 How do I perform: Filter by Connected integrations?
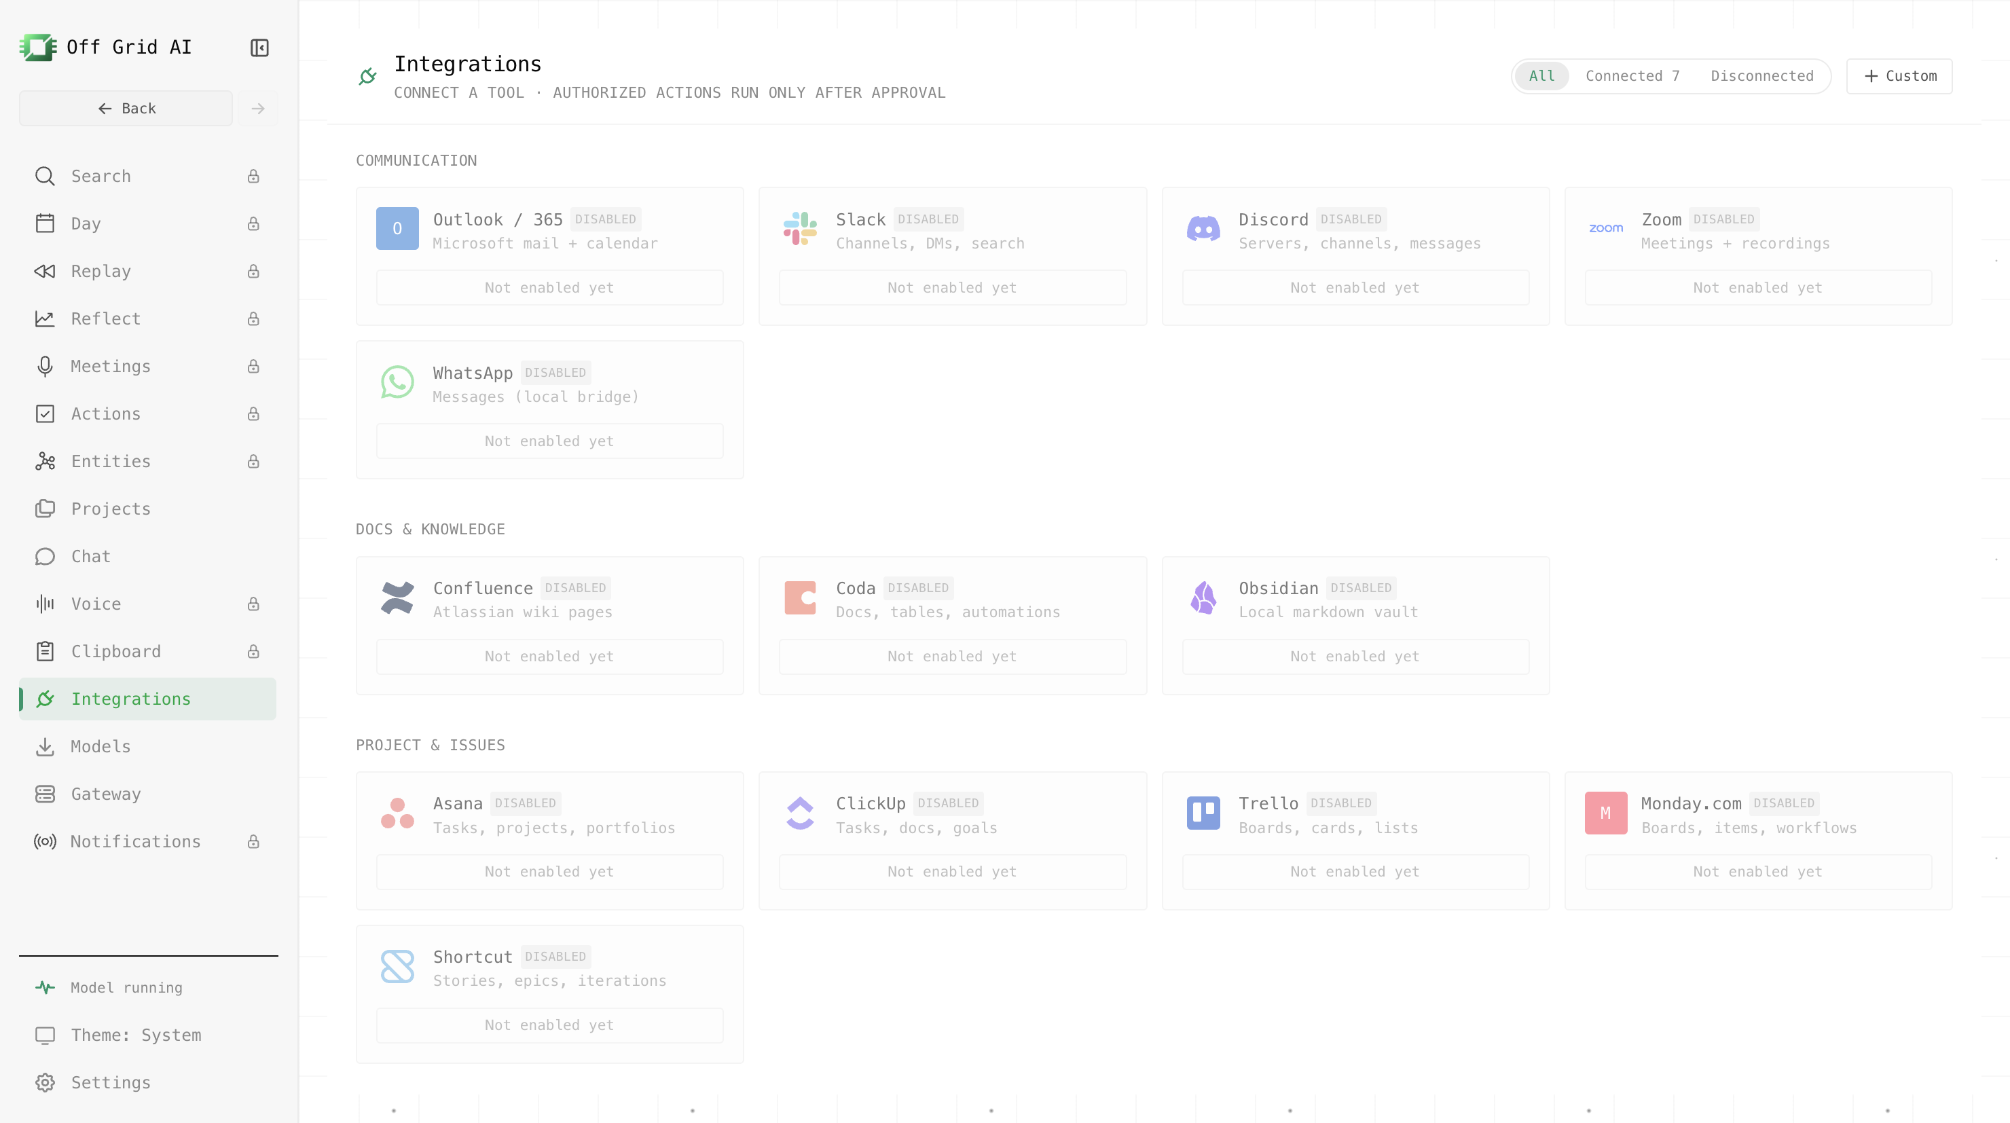coord(1632,75)
